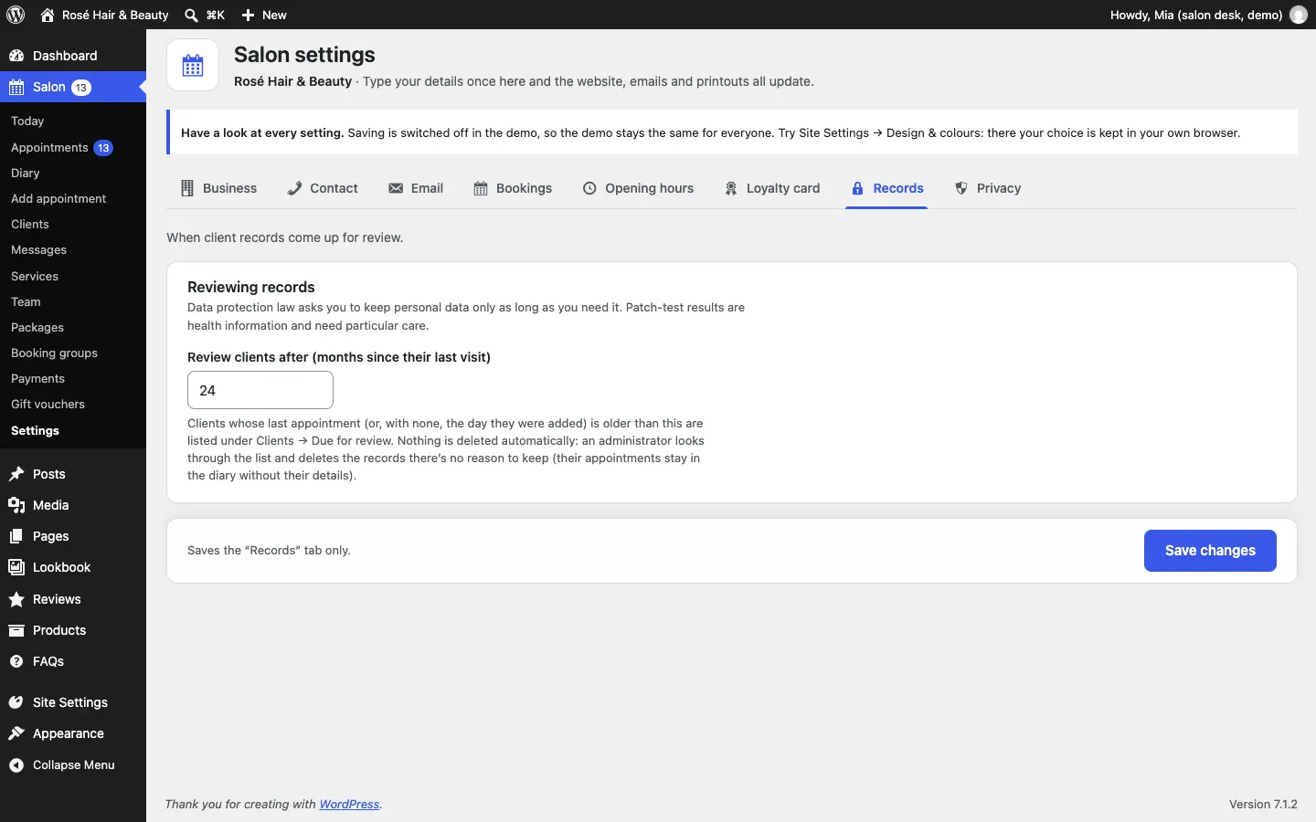The width and height of the screenshot is (1316, 822).
Task: Select the Opening hours tab
Action: pyautogui.click(x=638, y=188)
